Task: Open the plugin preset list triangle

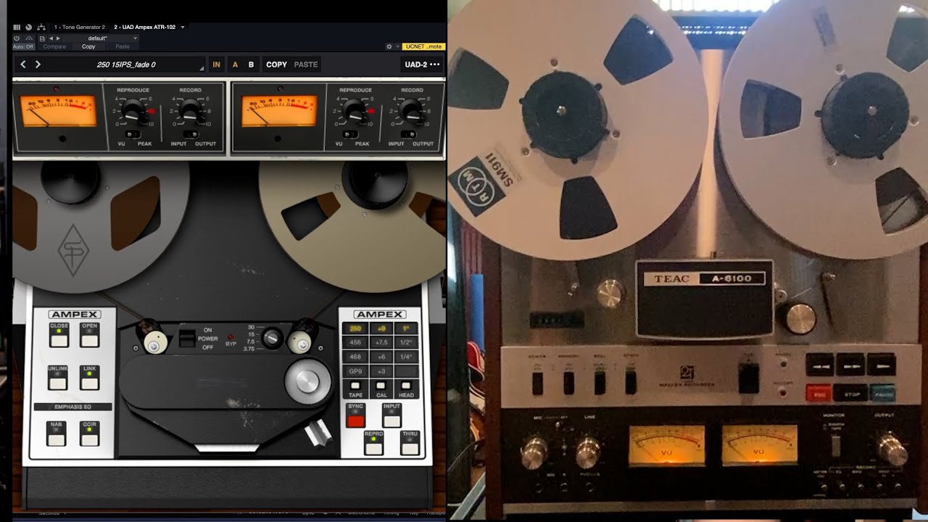Action: (202, 69)
